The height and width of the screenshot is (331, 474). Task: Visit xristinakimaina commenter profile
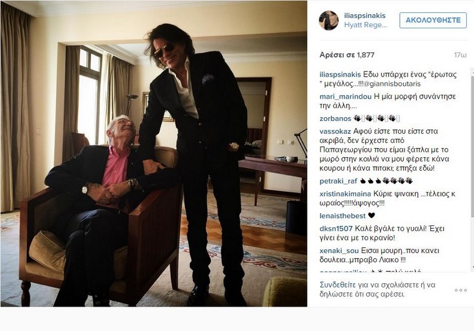pyautogui.click(x=346, y=194)
